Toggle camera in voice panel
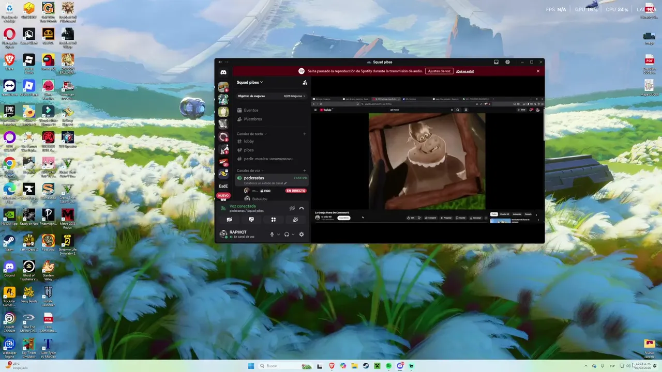This screenshot has width=662, height=372. click(229, 220)
